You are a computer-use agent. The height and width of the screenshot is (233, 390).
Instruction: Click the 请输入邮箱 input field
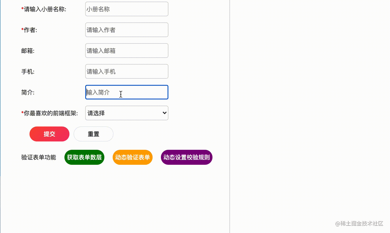[127, 51]
